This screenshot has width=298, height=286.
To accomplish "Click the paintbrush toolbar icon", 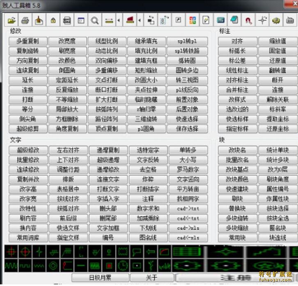I will tap(39, 20).
